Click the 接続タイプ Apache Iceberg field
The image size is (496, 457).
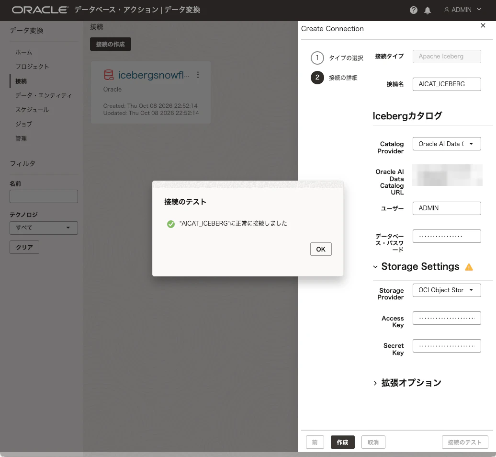(x=447, y=57)
